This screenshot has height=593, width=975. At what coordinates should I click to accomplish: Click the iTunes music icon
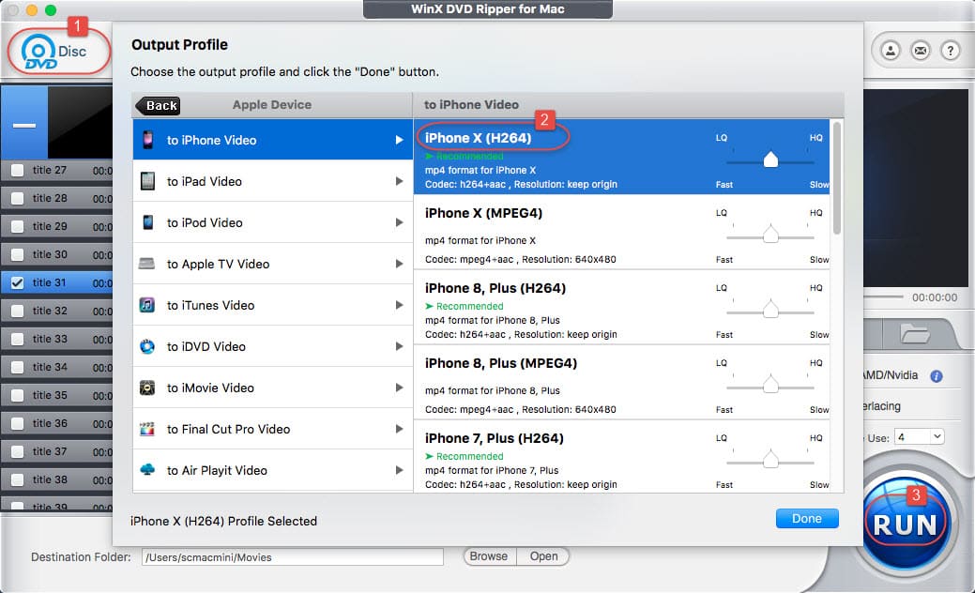pos(147,305)
